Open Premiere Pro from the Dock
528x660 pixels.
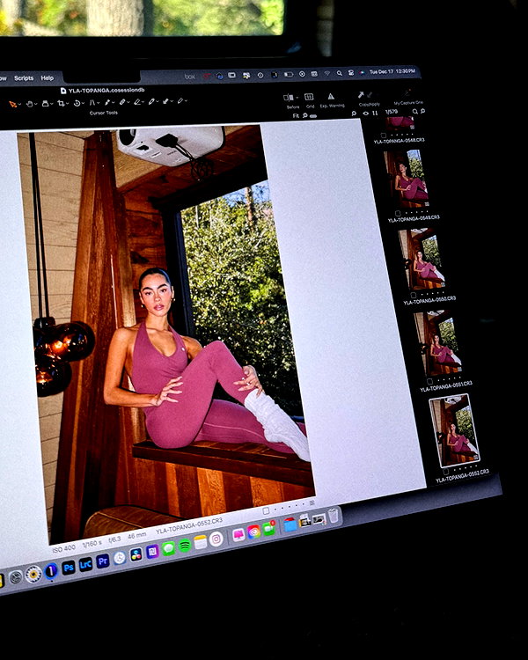click(102, 561)
